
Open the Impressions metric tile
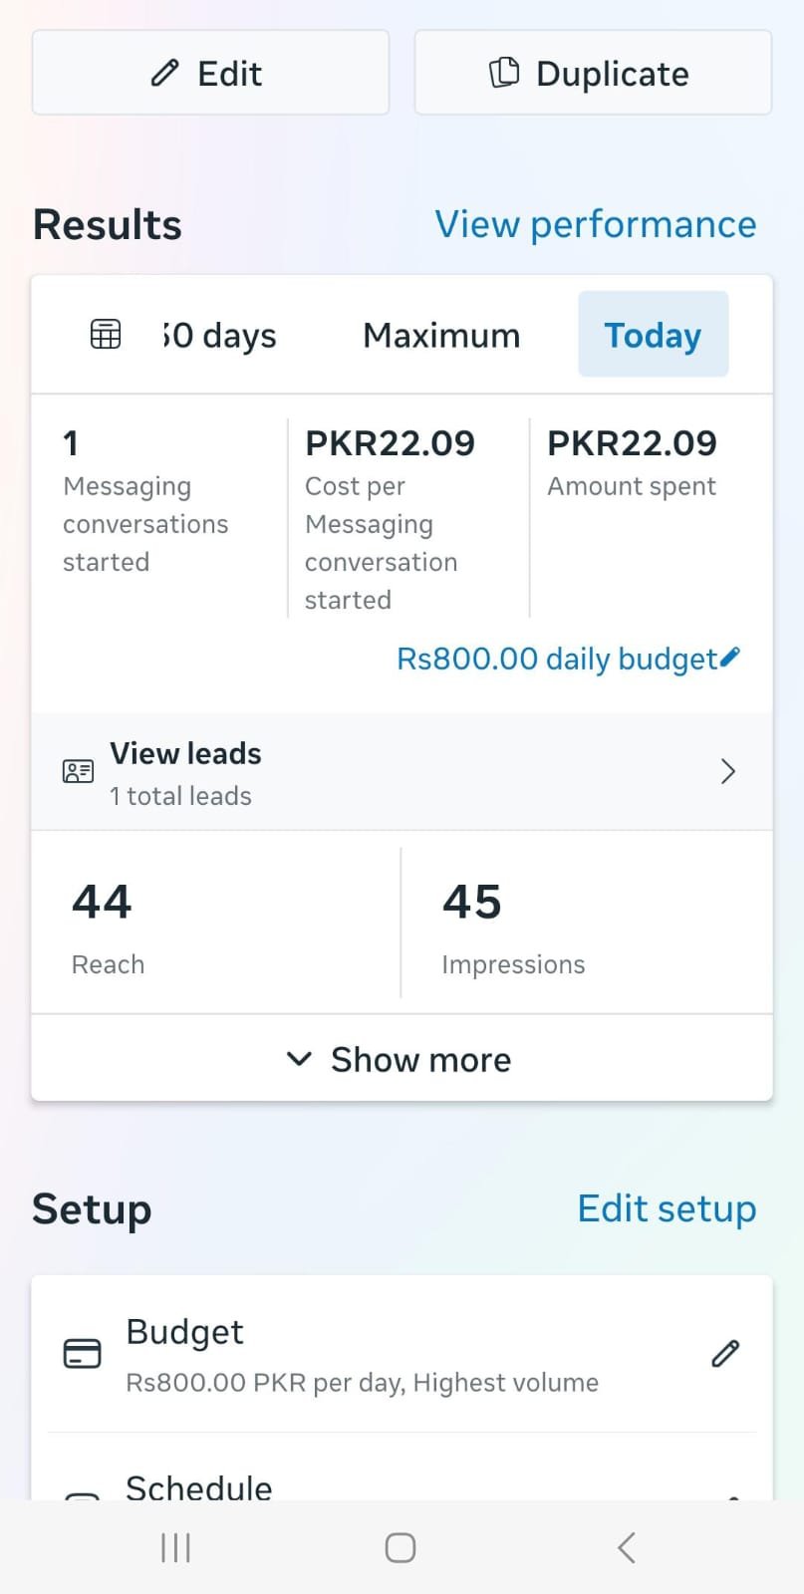pyautogui.click(x=586, y=924)
